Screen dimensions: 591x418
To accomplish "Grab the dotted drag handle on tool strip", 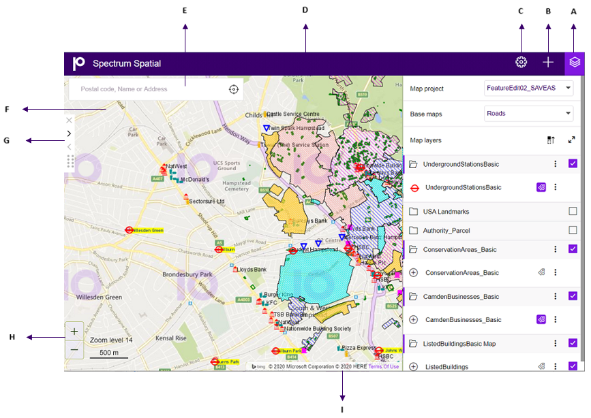I will (70, 161).
